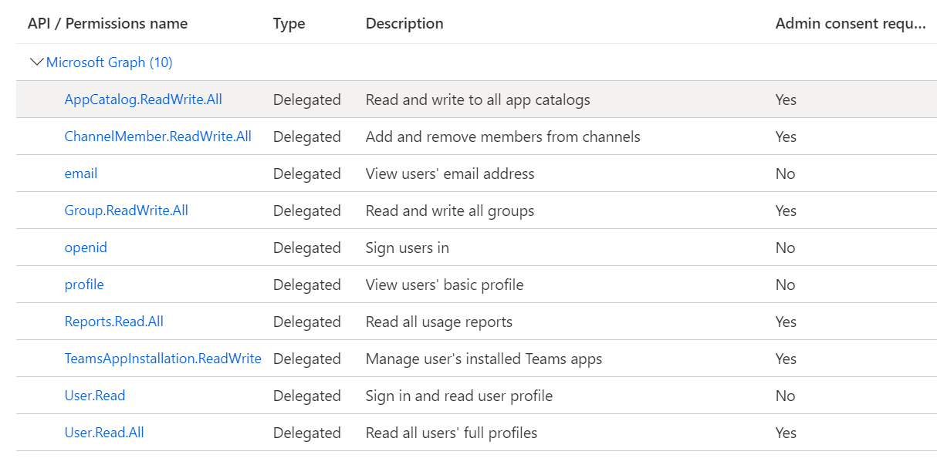Click the API / Permissions name column header
This screenshot has width=937, height=465.
coord(107,23)
